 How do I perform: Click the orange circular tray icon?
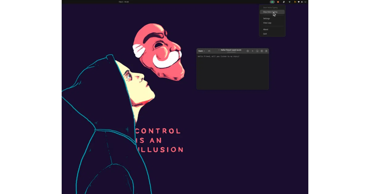278,2
